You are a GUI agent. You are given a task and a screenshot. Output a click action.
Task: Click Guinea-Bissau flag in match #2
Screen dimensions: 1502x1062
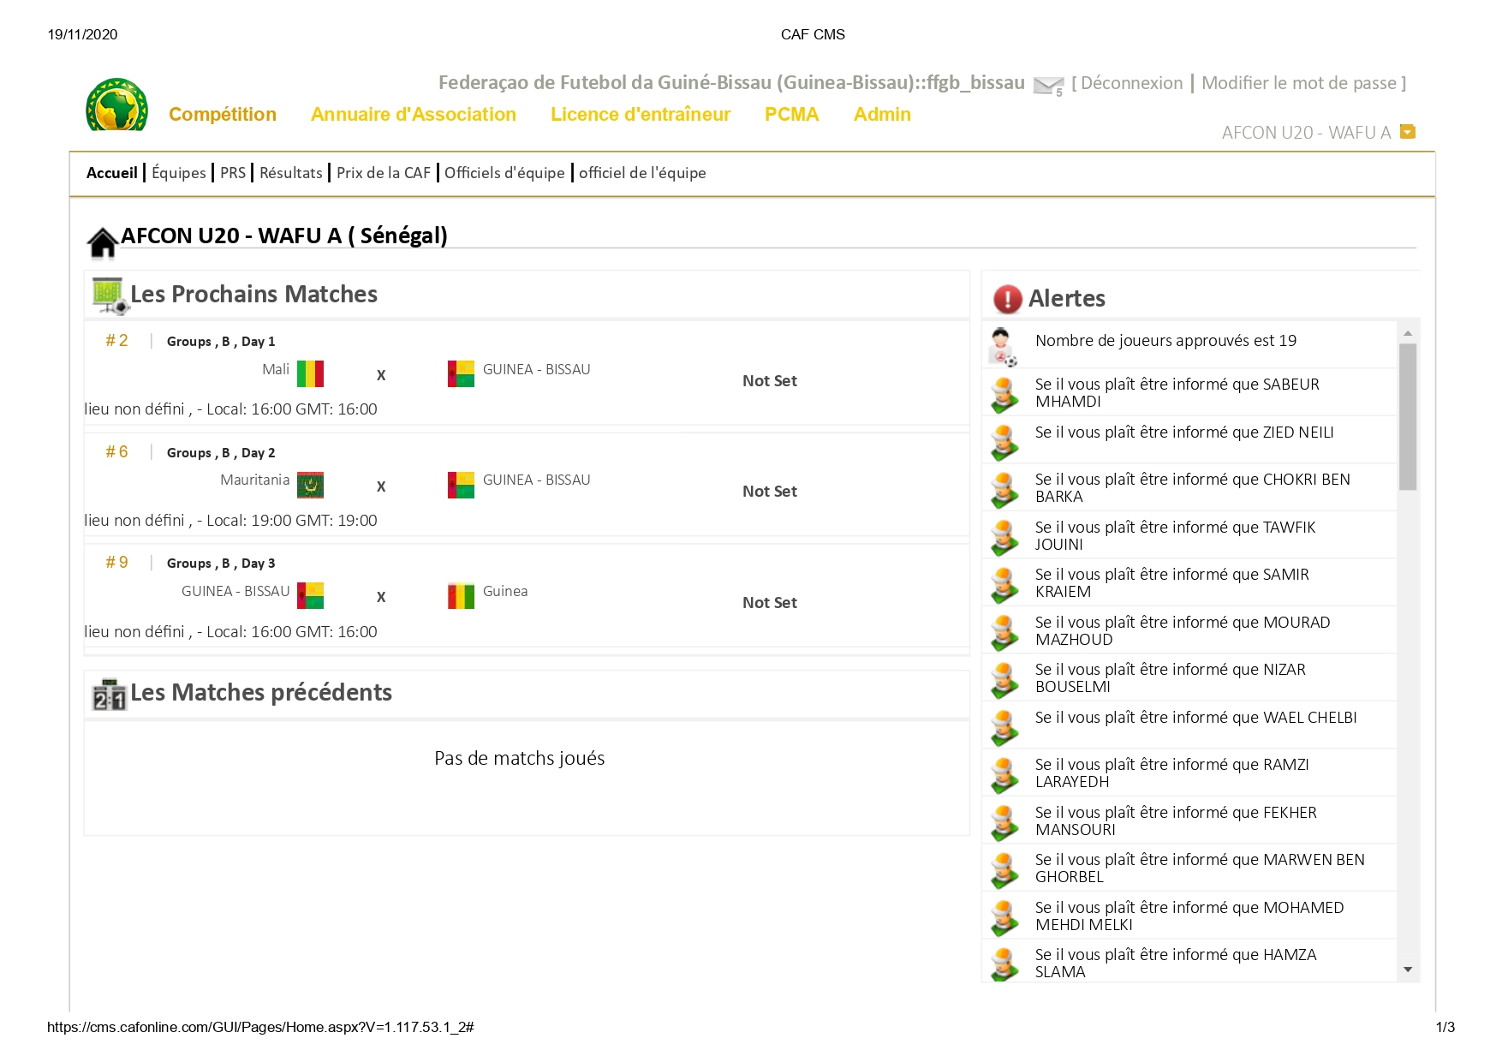(x=461, y=374)
